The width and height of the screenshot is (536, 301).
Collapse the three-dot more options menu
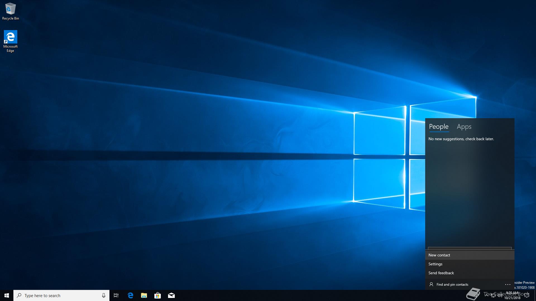click(x=508, y=285)
